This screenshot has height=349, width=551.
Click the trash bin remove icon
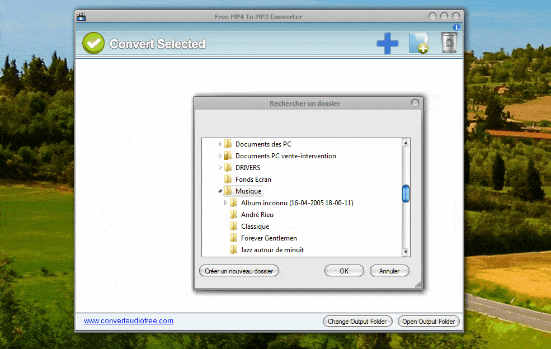pos(449,43)
